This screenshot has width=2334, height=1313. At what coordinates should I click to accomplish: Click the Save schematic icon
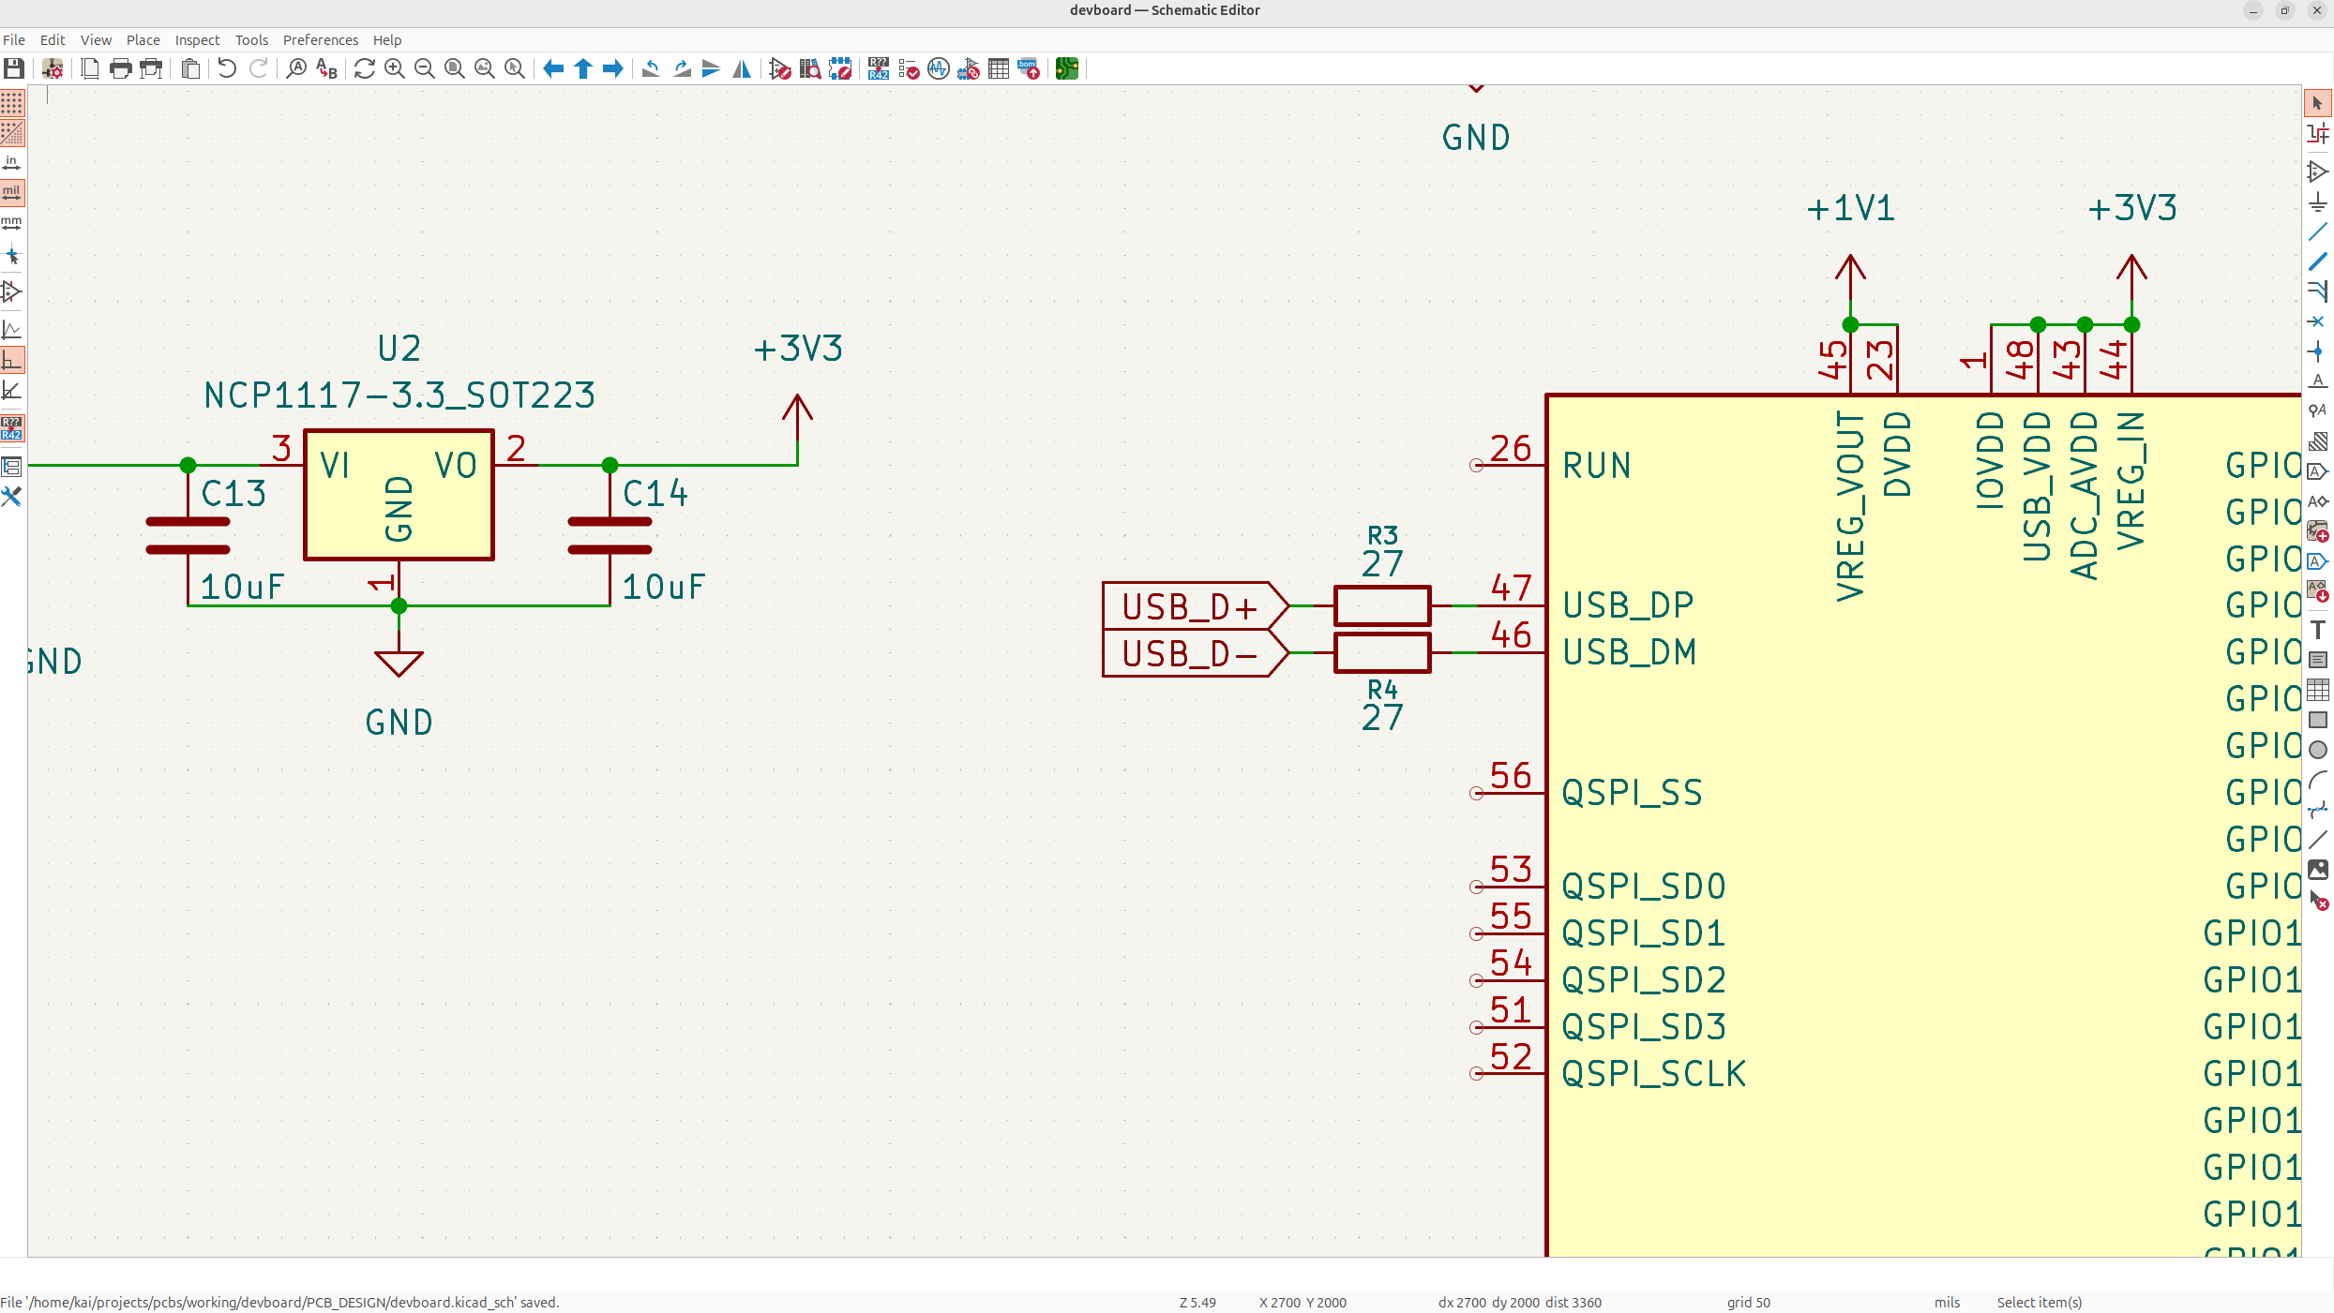(x=14, y=68)
